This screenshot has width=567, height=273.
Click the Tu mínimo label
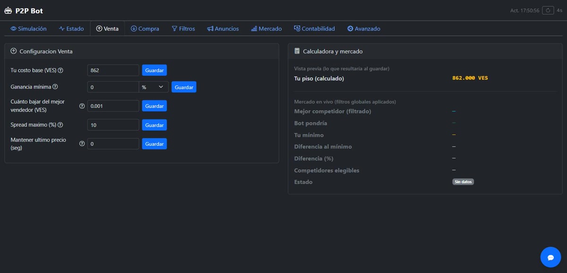[309, 135]
